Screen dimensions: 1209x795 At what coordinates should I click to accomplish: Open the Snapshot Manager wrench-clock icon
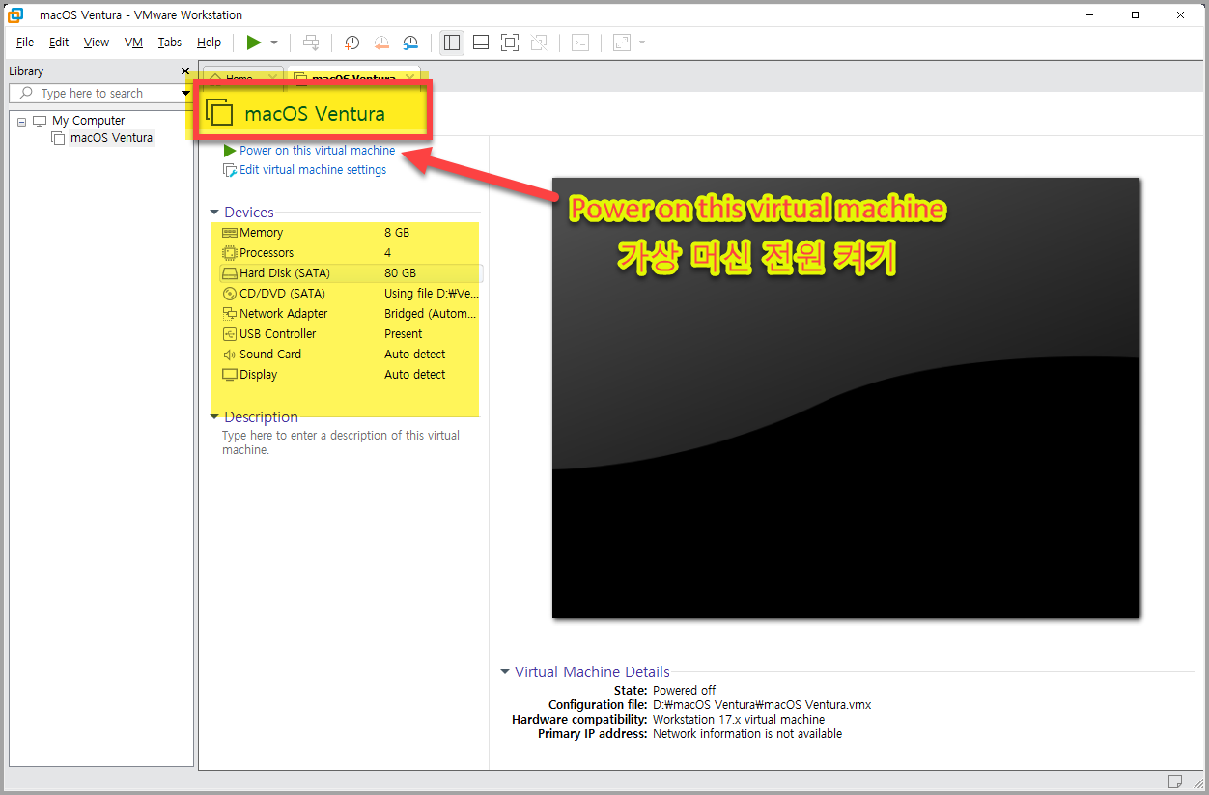pos(410,43)
